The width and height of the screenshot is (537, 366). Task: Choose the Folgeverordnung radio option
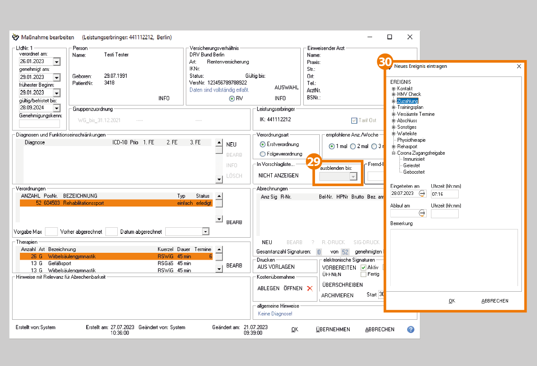click(262, 154)
